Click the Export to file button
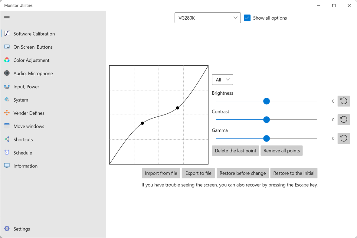 click(x=198, y=173)
